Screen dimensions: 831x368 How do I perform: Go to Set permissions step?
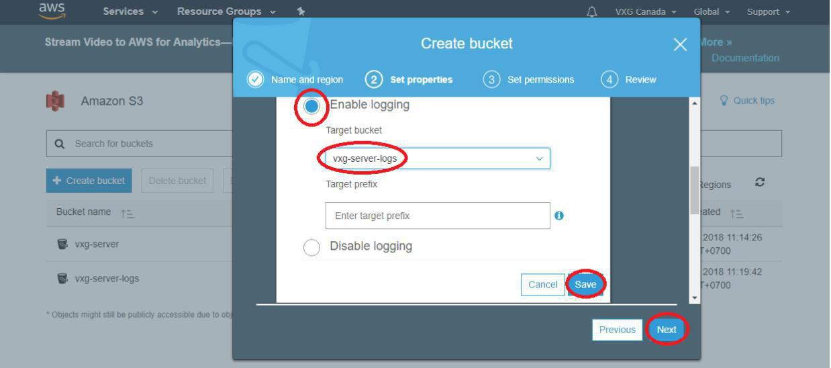pyautogui.click(x=528, y=79)
